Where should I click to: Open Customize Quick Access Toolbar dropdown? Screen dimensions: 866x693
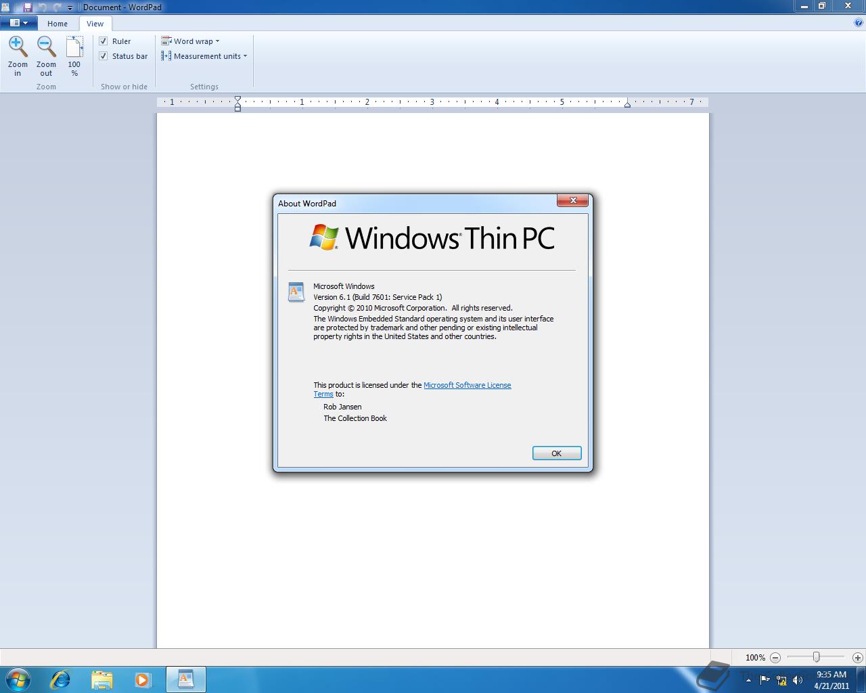point(70,7)
